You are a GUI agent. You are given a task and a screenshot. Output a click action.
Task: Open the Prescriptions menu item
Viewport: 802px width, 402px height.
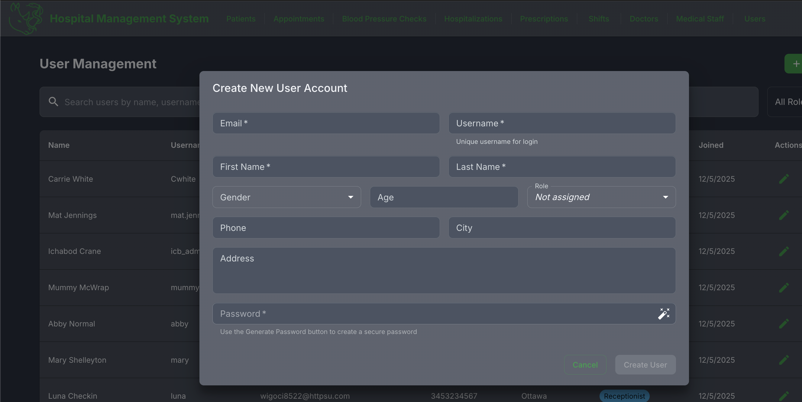(x=544, y=19)
